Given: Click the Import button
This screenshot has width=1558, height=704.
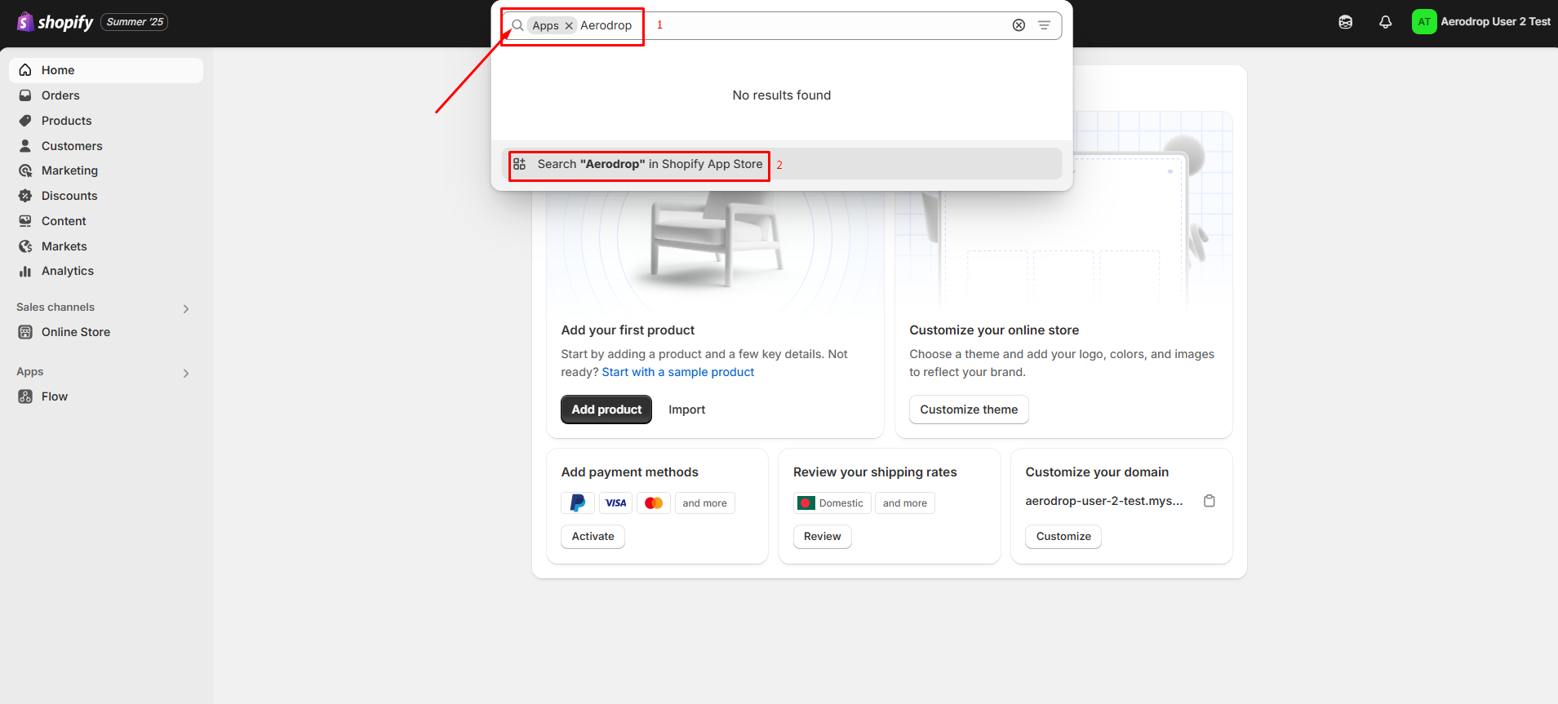Looking at the screenshot, I should [686, 410].
